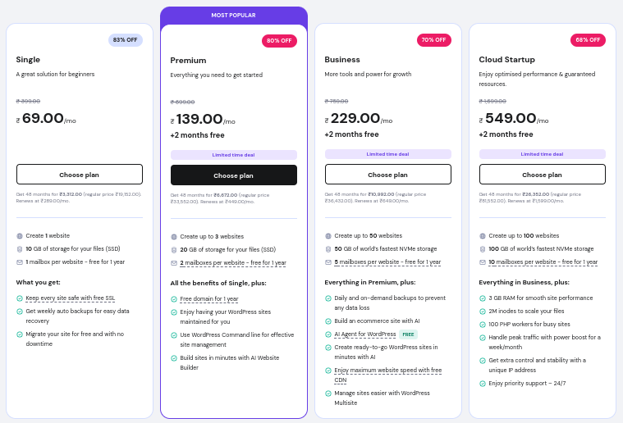623x423 pixels.
Task: Choose the Single plan
Action: (80, 174)
